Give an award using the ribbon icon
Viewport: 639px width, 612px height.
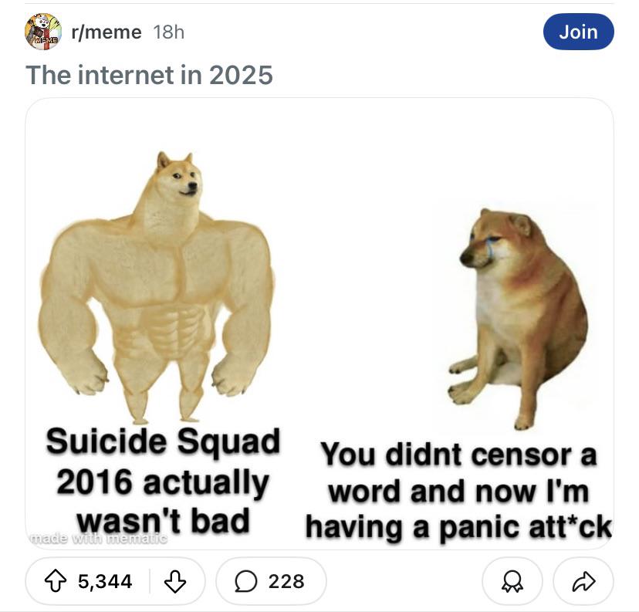point(512,581)
